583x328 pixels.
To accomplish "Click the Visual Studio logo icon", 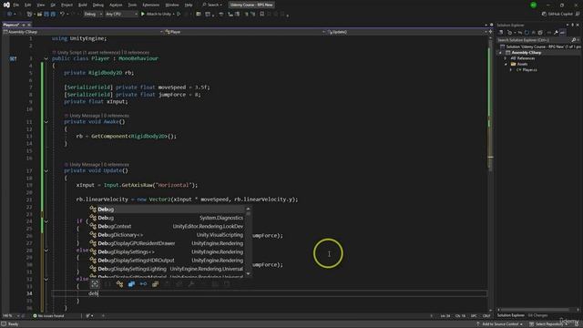I will point(6,5).
